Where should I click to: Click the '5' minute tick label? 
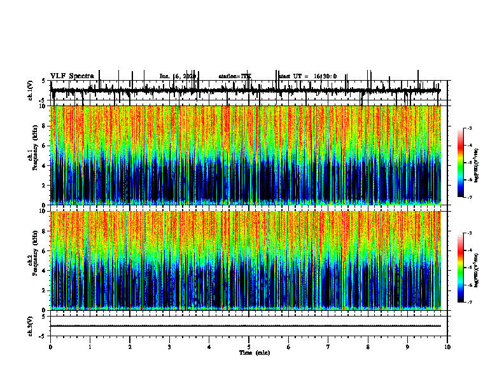click(249, 347)
